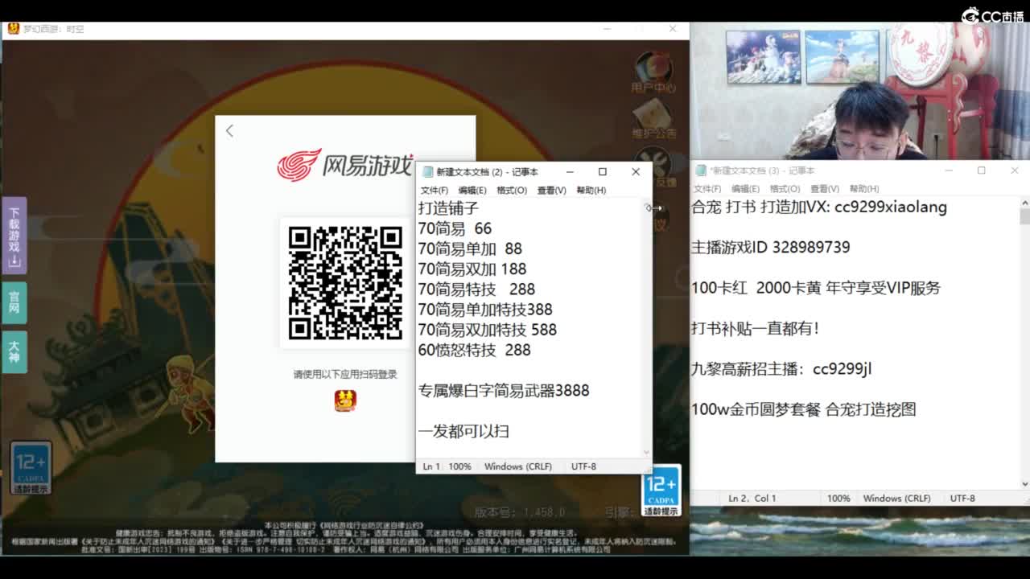Minimize the notepad (2) window

coord(570,172)
